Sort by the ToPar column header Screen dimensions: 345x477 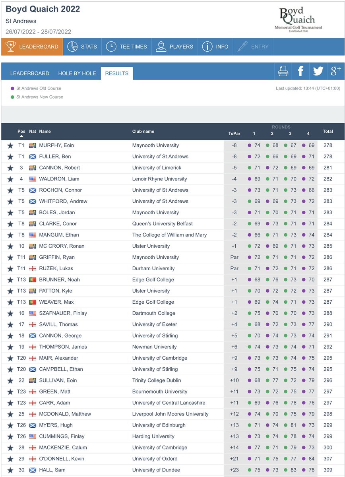pos(235,134)
